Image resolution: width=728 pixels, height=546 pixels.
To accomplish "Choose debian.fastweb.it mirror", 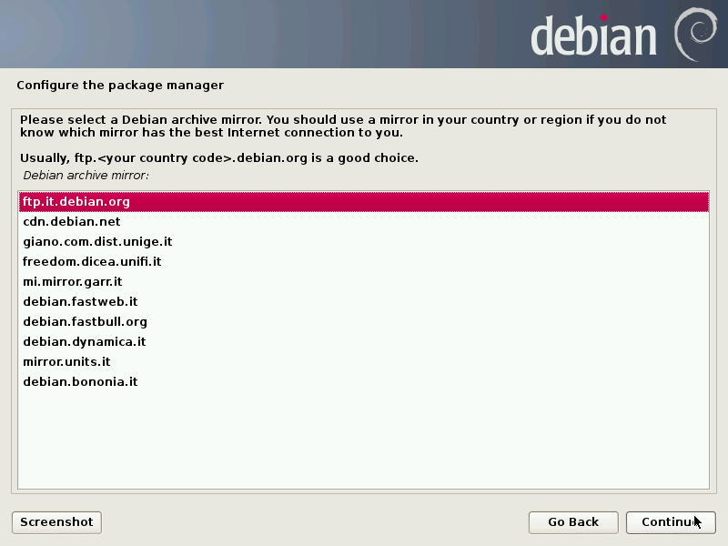I will pos(364,302).
